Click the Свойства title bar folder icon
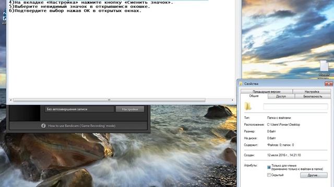Viewport: 334px width, 187px height. point(241,84)
